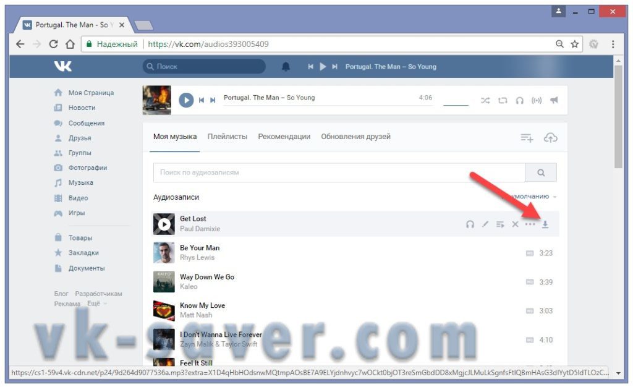This screenshot has height=387, width=633.
Task: Skip to next track in top header
Action: (x=334, y=67)
